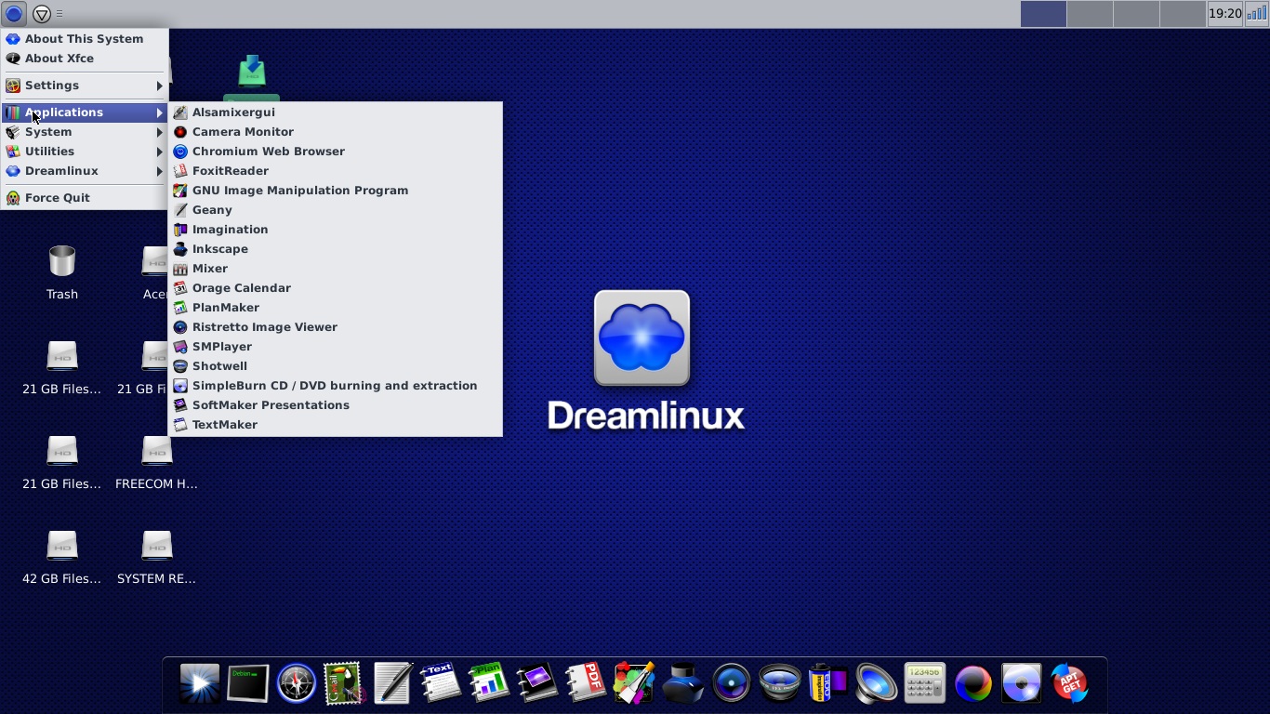This screenshot has width=1270, height=714.
Task: Open Camera Monitor from the submenu
Action: click(336, 132)
